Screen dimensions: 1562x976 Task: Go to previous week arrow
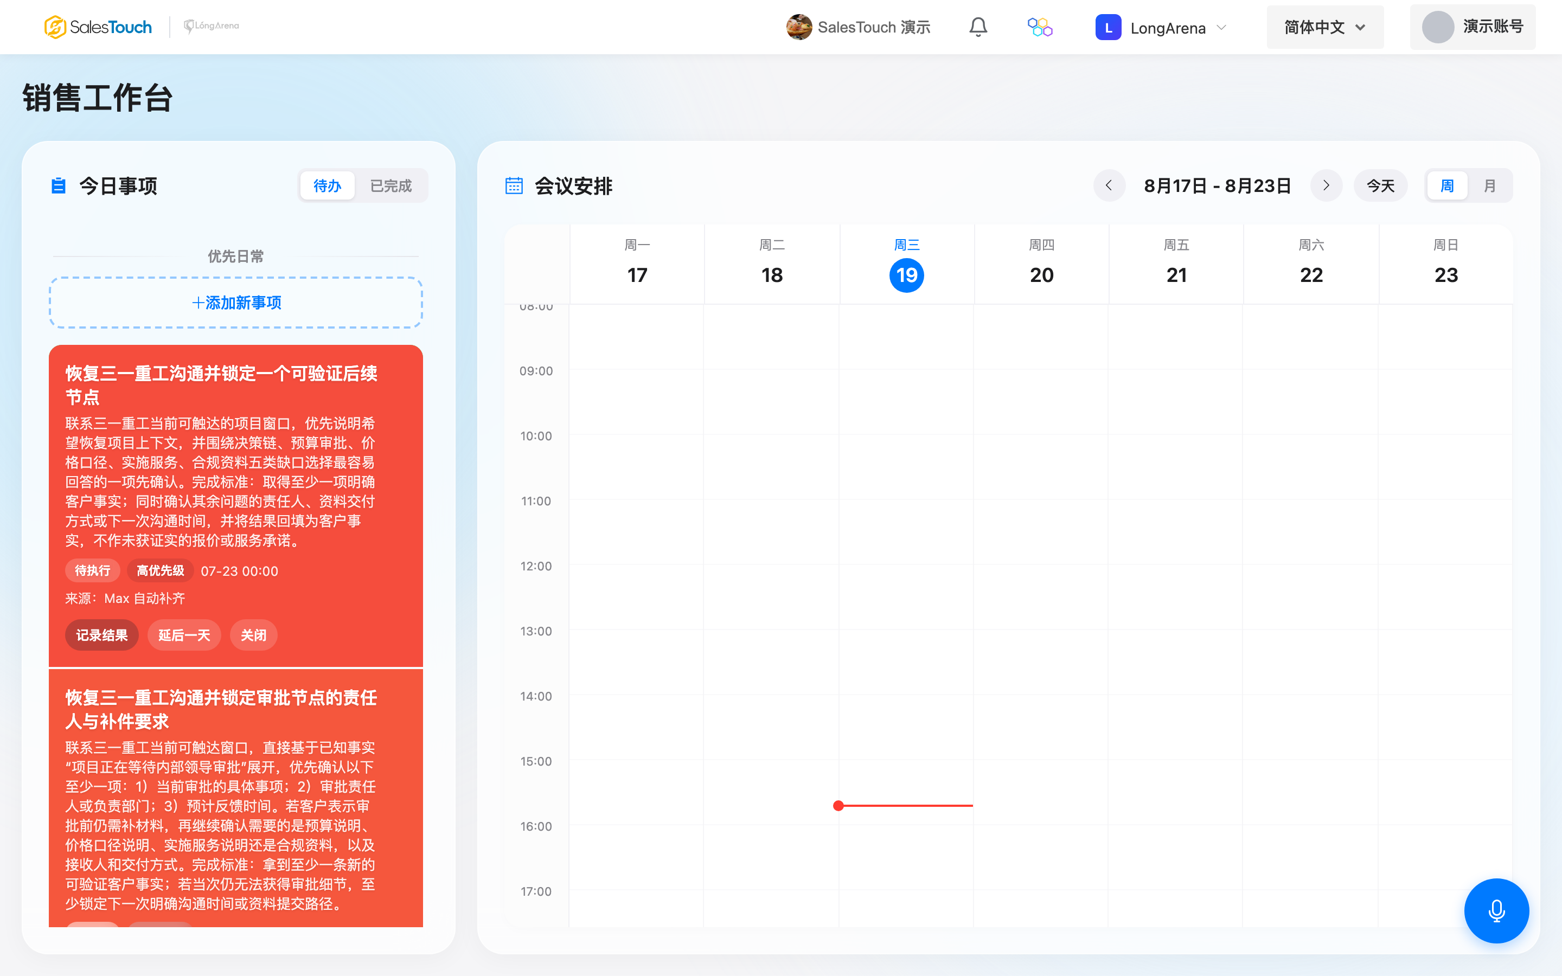[1109, 186]
